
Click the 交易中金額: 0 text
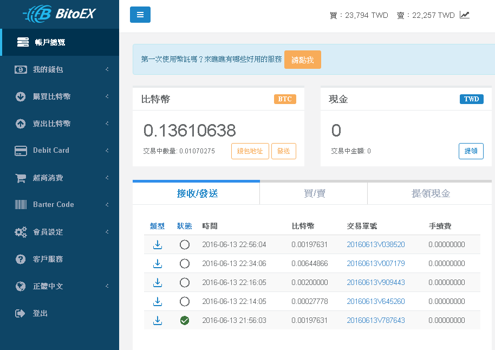[351, 151]
